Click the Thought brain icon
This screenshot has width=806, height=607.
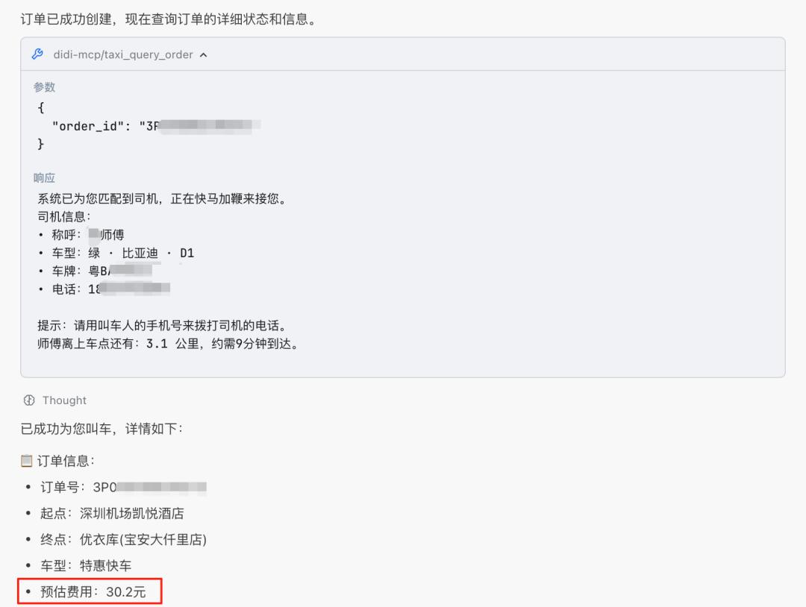(x=29, y=400)
